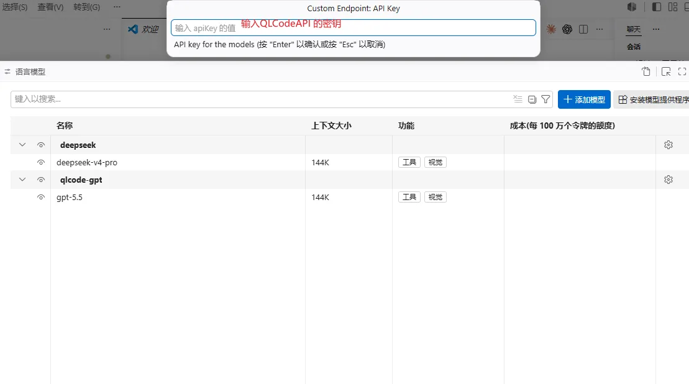Open the 选择(S) menu
The height and width of the screenshot is (384, 689).
coord(14,7)
